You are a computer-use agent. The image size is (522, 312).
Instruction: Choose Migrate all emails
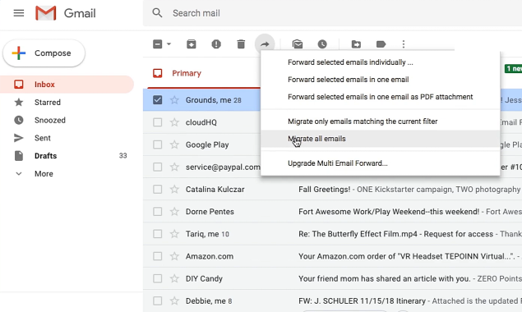tap(380, 139)
